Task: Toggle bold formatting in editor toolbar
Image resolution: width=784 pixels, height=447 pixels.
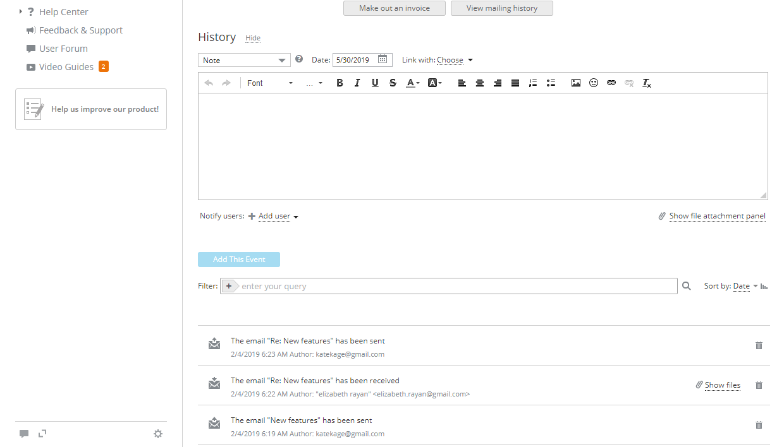Action: coord(340,83)
